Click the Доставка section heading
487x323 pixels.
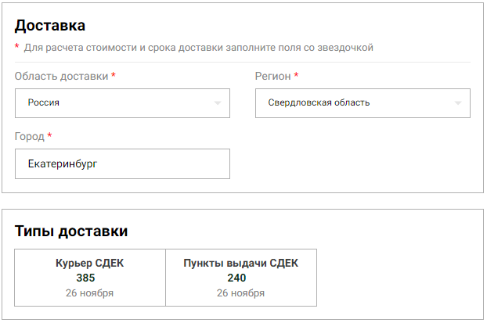pos(50,26)
